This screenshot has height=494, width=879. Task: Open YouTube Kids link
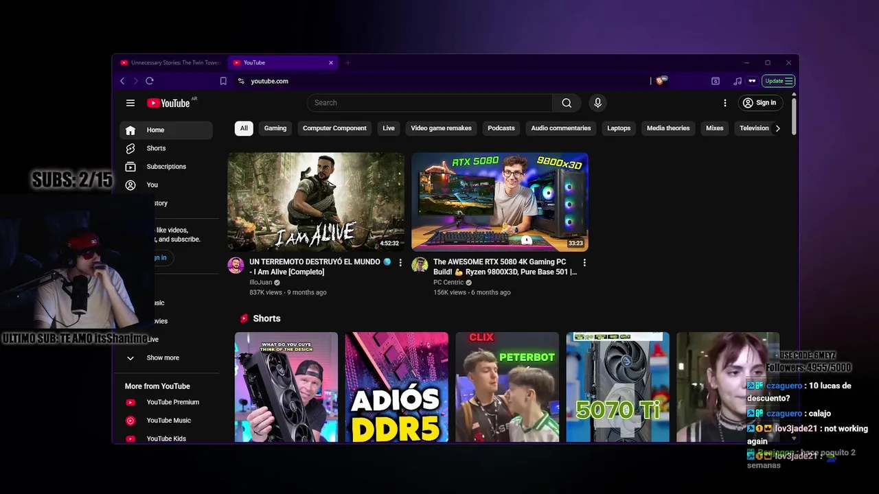pyautogui.click(x=166, y=438)
